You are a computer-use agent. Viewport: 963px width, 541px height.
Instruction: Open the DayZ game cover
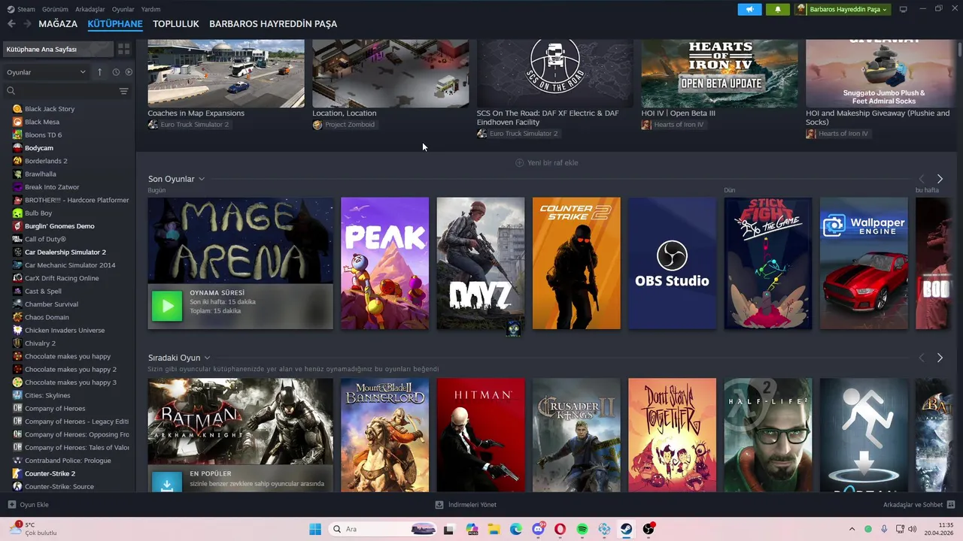[480, 263]
